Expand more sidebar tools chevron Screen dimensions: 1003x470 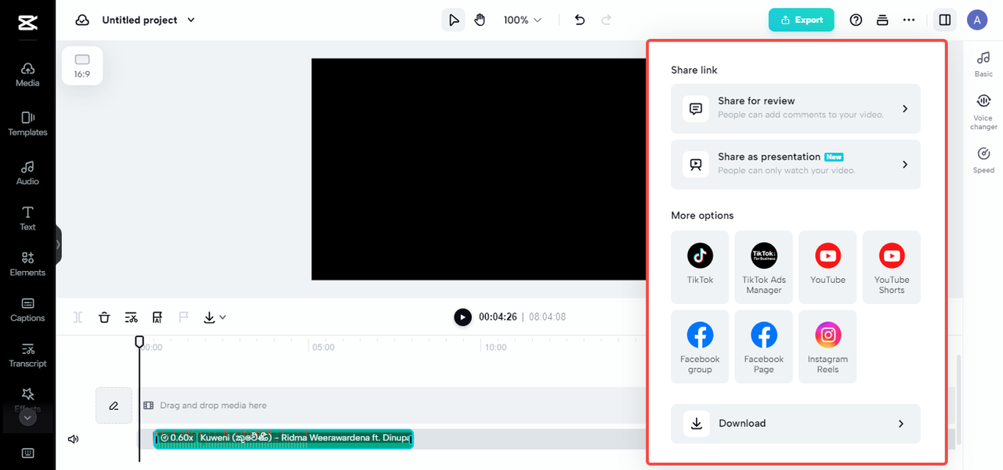pos(27,418)
